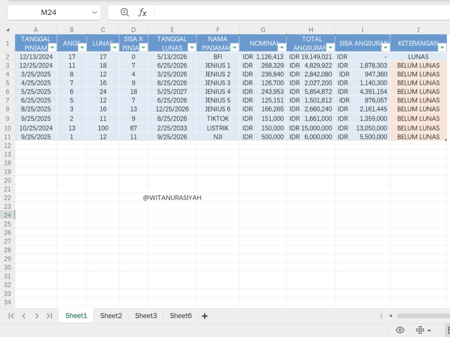Select column A header
450x337 pixels.
tap(36, 30)
